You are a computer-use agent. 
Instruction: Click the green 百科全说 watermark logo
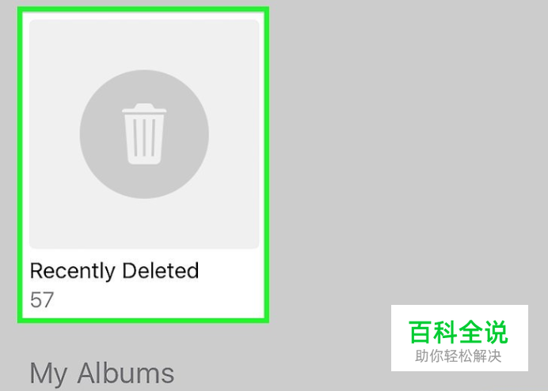coord(459,332)
